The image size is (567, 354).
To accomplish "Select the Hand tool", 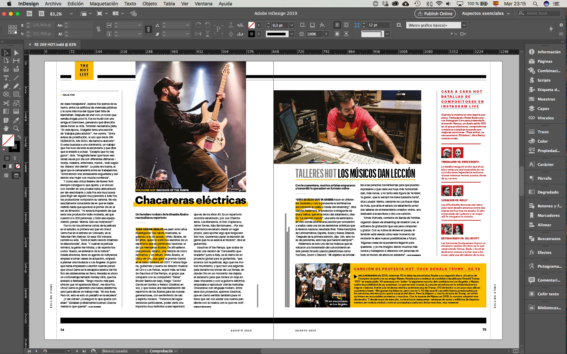I will (x=6, y=128).
